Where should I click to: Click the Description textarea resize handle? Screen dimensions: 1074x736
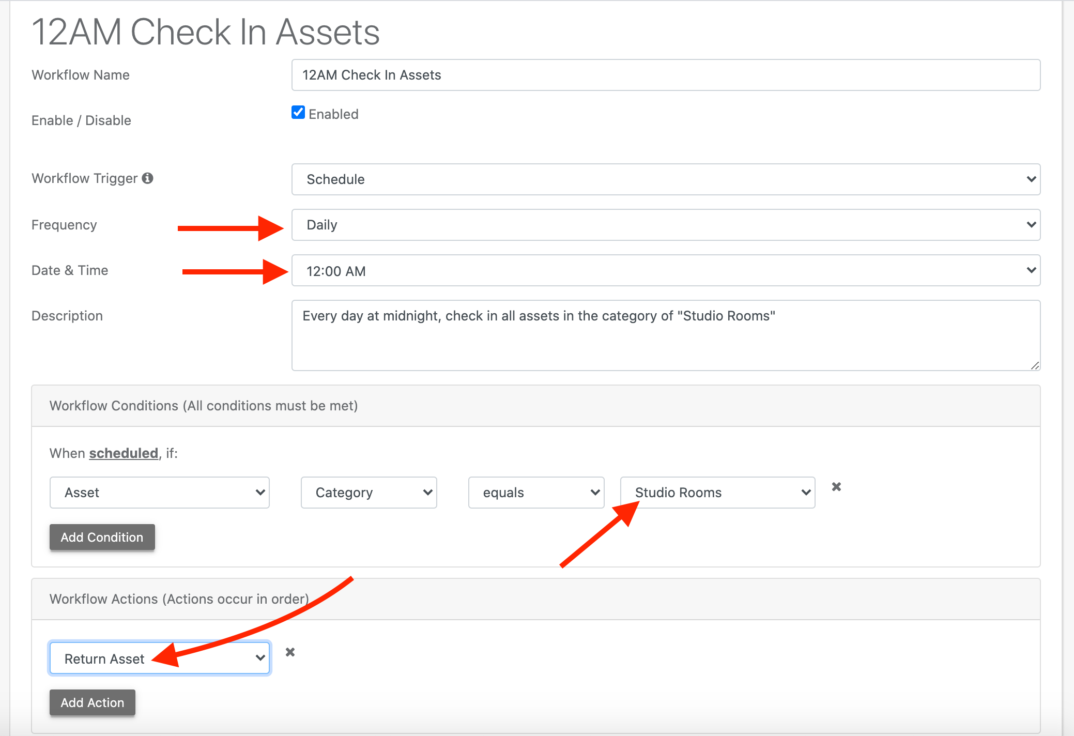[x=1035, y=365]
